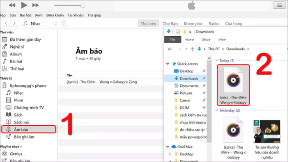This screenshot has height=162, width=288.
Task: Select Documents under Quick access
Action: pos(189,86)
